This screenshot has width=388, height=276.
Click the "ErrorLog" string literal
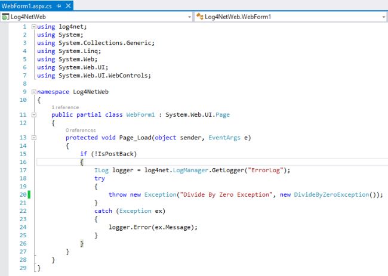(x=266, y=170)
